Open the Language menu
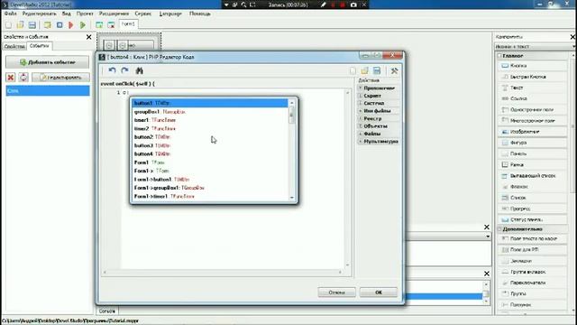The height and width of the screenshot is (325, 577). 170,14
